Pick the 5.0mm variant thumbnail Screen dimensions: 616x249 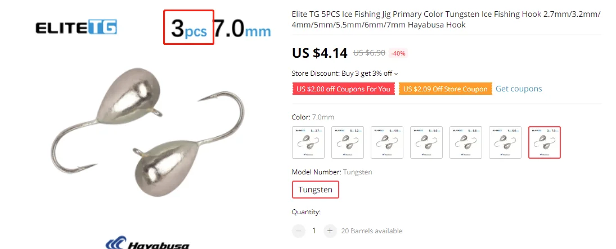point(426,142)
